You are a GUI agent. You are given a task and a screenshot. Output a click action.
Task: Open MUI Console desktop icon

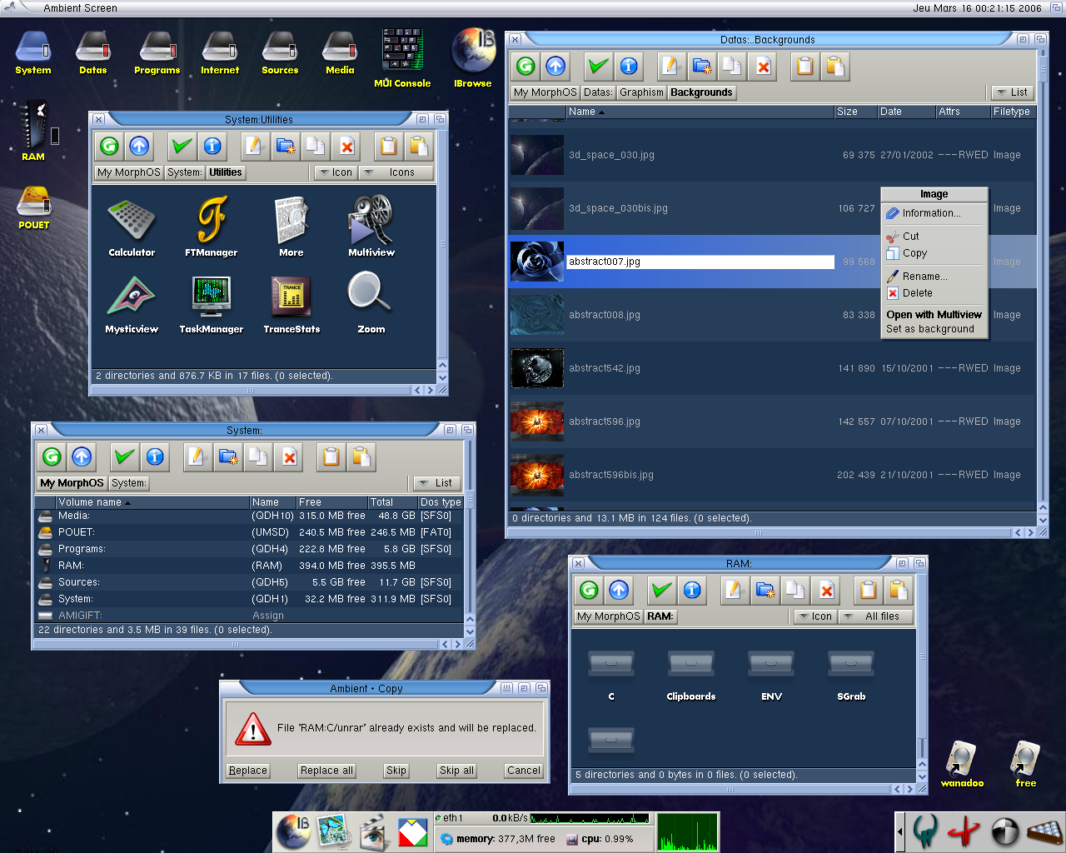click(402, 57)
